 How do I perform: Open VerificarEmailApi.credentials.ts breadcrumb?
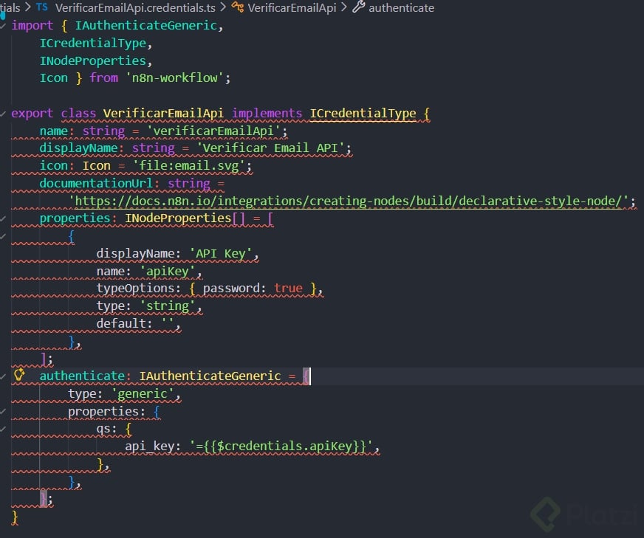point(135,8)
